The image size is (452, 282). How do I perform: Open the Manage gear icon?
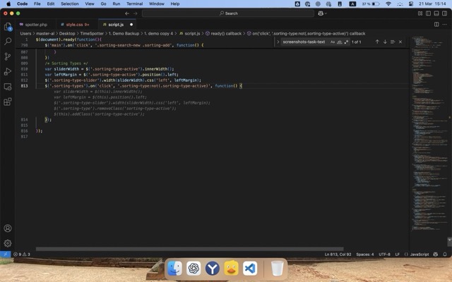8,243
